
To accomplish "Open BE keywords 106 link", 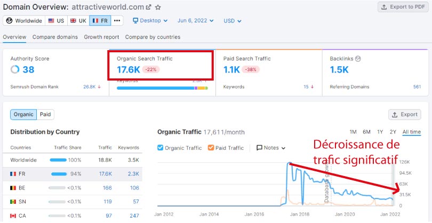I will pyautogui.click(x=134, y=188).
